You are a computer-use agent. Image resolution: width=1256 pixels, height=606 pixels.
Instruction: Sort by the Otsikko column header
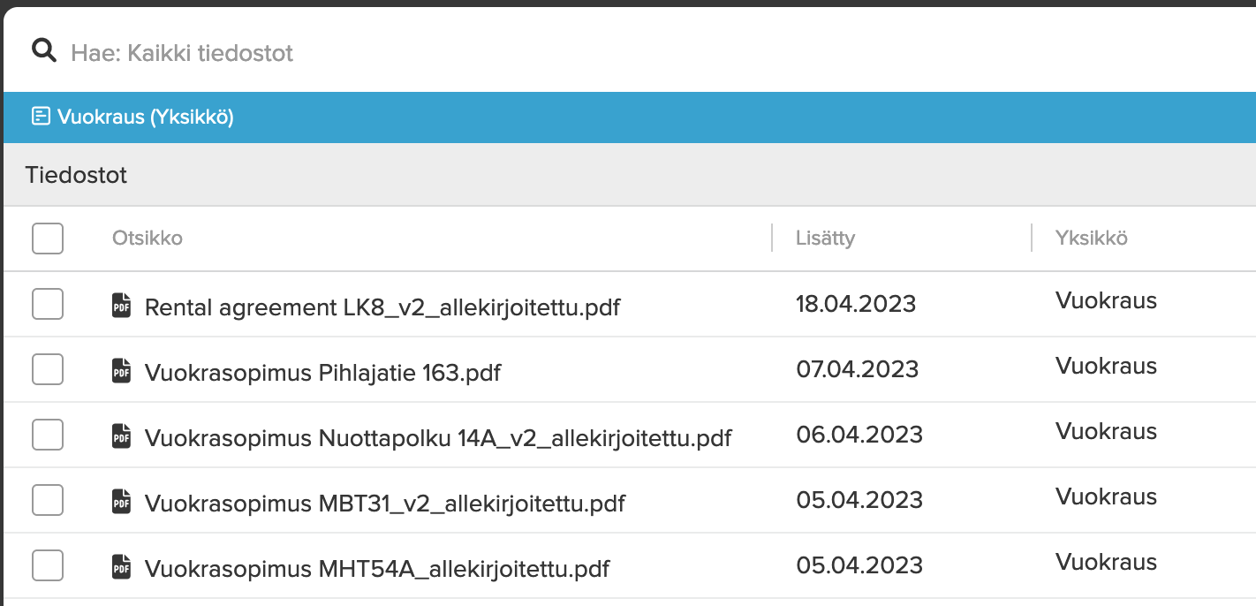click(148, 239)
